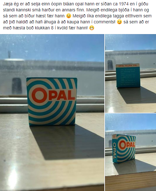
Task: Click the dark window behind the box in large photo
Action: [17, 86]
